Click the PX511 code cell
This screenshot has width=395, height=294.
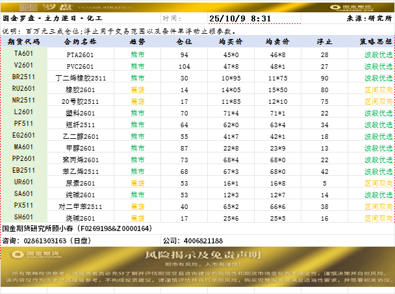pyautogui.click(x=23, y=205)
